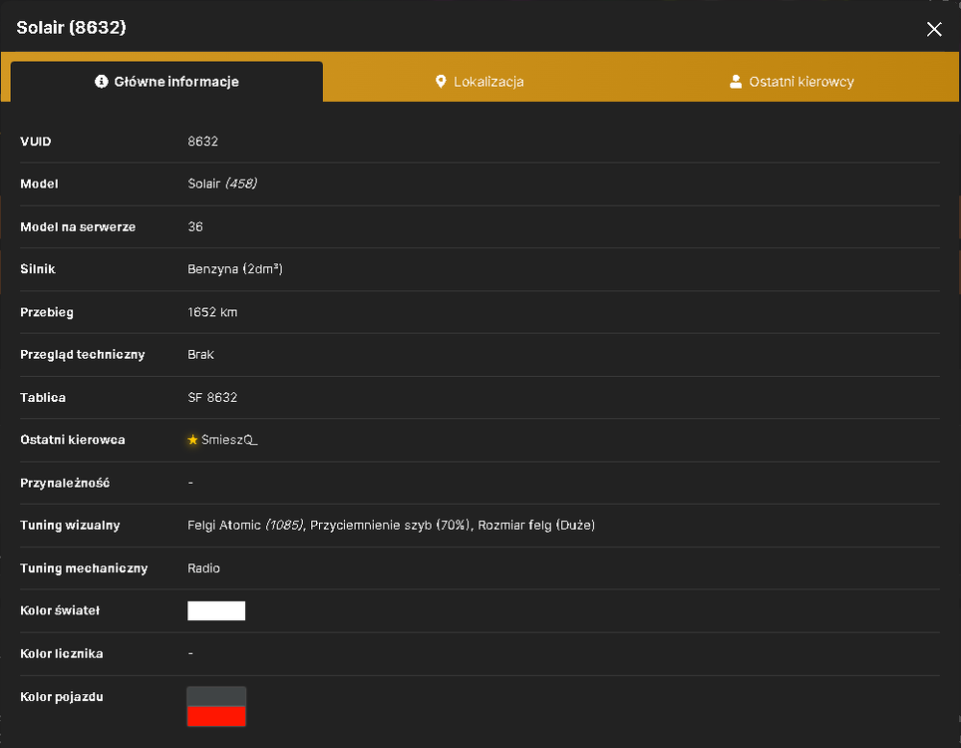This screenshot has height=748, width=961.
Task: Click the Radio mechanical tuning value
Action: [x=203, y=567]
